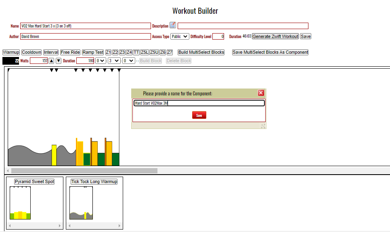Open the Description editor icon
This screenshot has width=390, height=232.
(173, 25)
